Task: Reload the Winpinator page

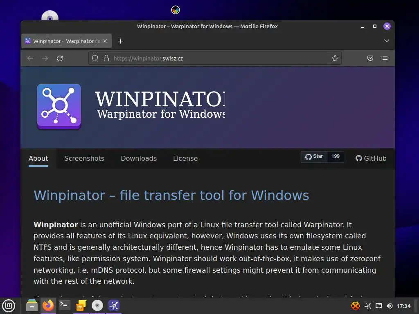Action: click(60, 58)
